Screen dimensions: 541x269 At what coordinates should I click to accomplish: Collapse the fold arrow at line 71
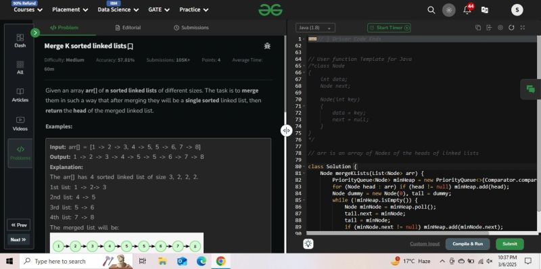[x=304, y=106]
